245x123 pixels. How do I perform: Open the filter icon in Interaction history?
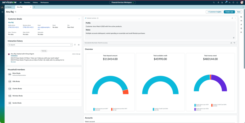point(75,45)
